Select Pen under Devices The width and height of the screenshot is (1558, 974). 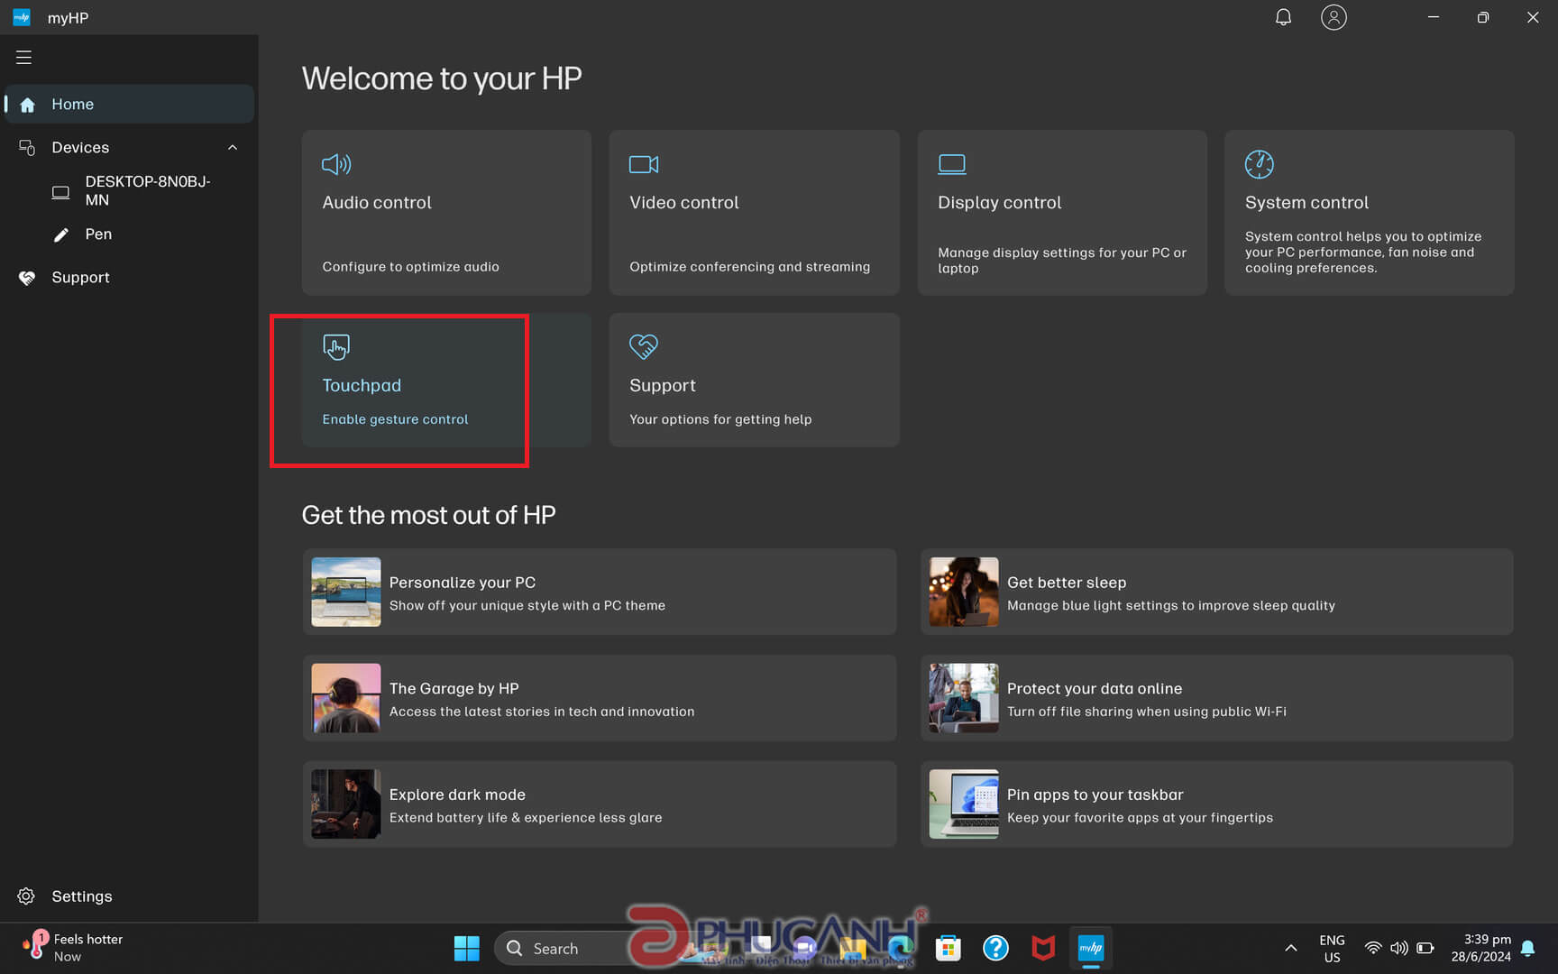(130, 234)
